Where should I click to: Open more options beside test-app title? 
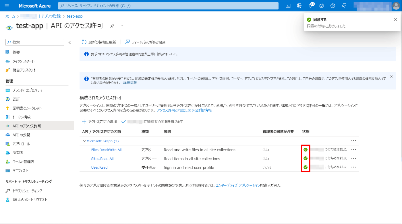pos(121,26)
